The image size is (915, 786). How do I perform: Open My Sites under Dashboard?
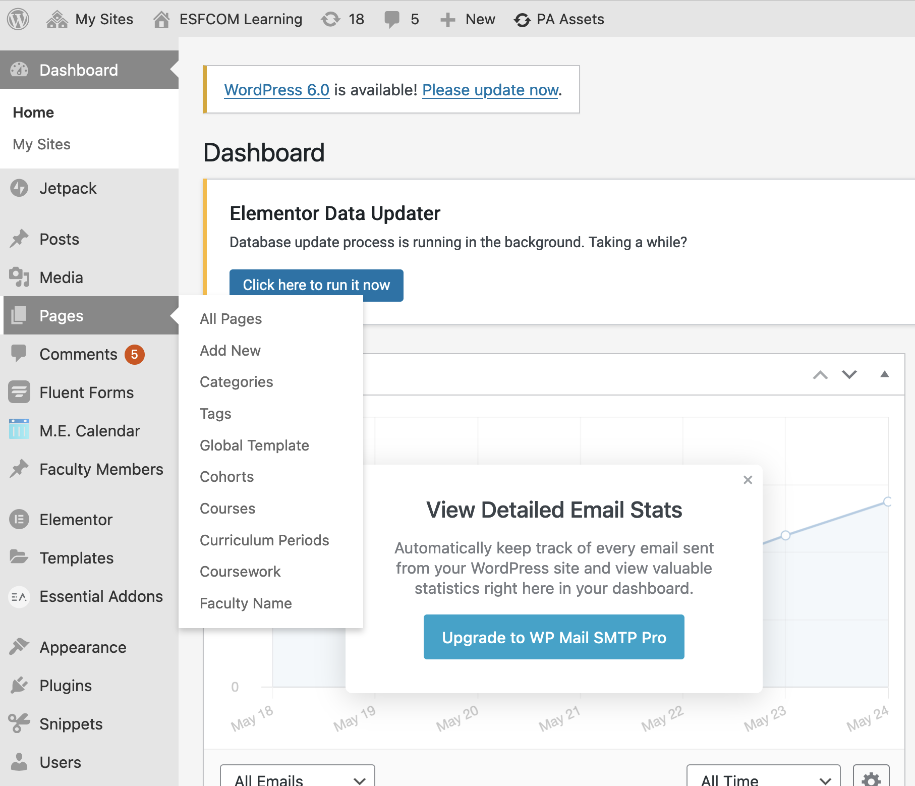tap(41, 144)
